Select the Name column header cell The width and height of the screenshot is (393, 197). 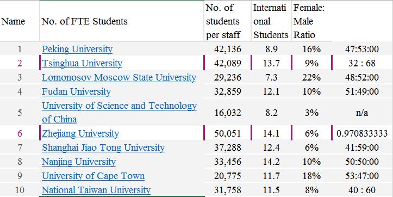coord(20,21)
